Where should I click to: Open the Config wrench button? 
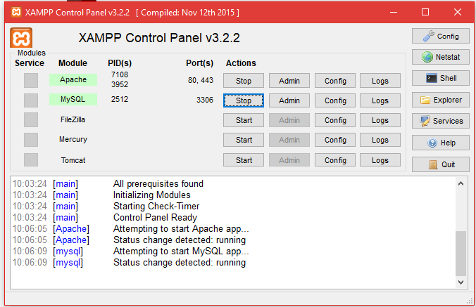pos(441,36)
